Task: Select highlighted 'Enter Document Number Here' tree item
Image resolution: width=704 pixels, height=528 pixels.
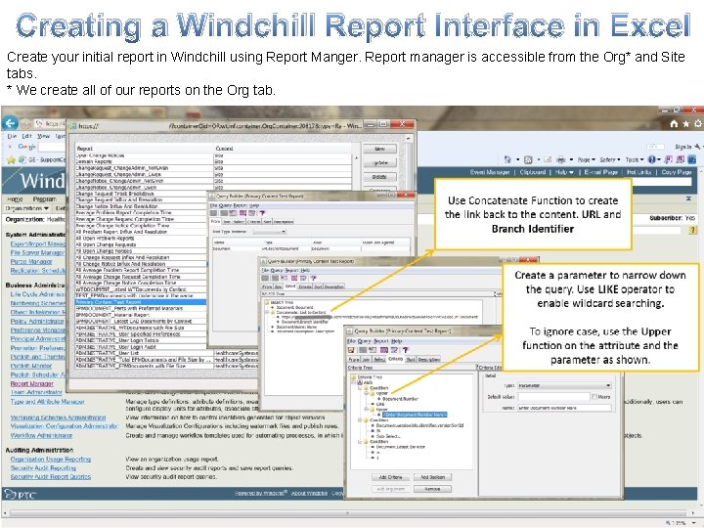Action: click(x=416, y=415)
